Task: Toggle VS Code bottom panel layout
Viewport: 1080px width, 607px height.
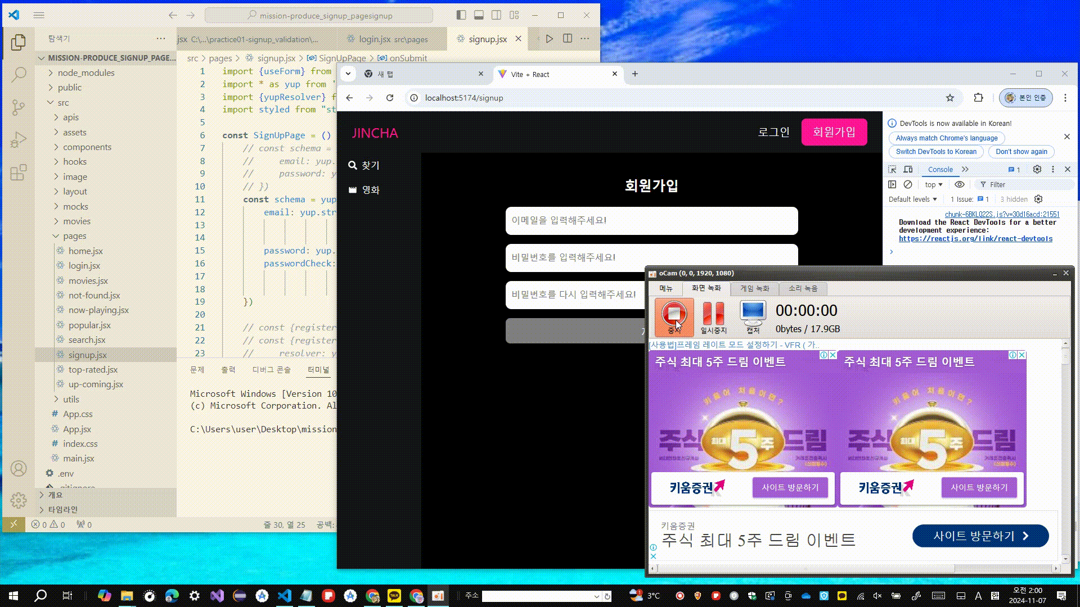Action: [479, 15]
